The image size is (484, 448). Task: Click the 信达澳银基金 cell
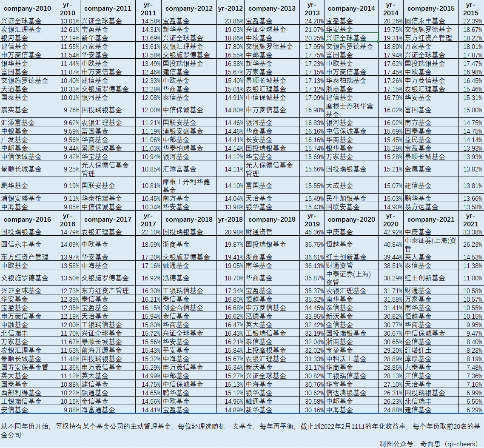pos(352,392)
